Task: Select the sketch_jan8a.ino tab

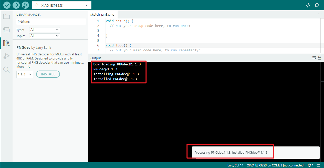Action: [102, 14]
